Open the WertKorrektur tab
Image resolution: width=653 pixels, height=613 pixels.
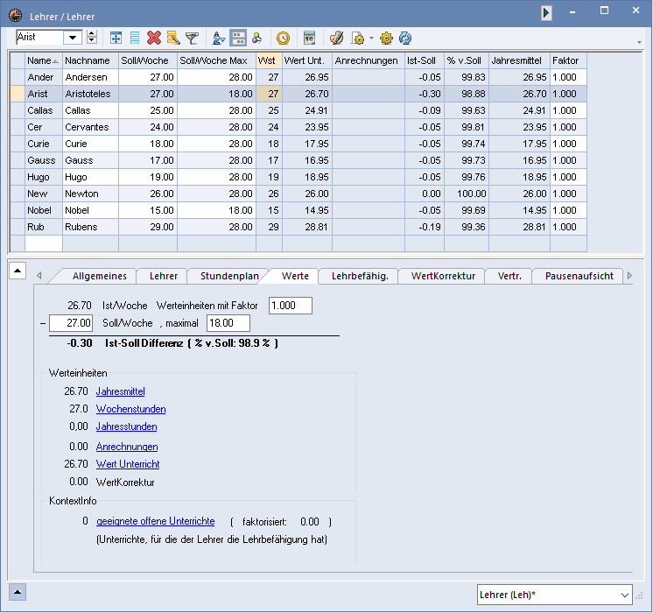pos(443,276)
